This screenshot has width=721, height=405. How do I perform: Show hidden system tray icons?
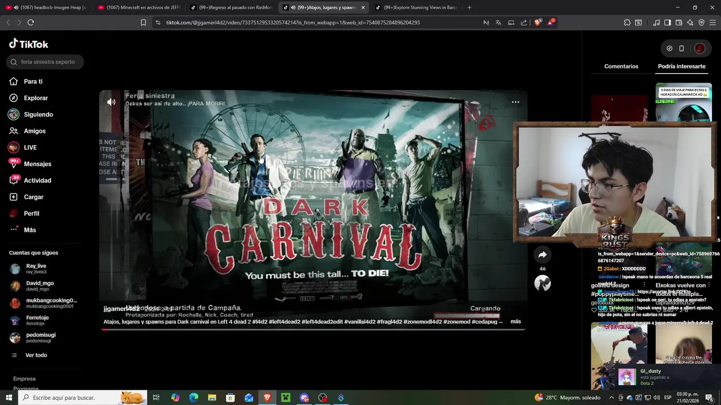click(x=612, y=398)
